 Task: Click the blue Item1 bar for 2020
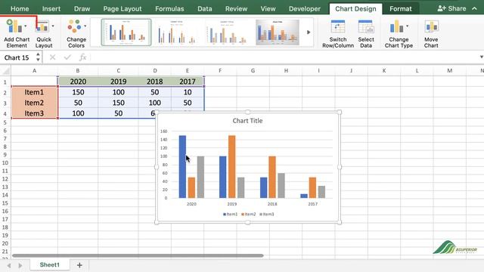(182, 166)
